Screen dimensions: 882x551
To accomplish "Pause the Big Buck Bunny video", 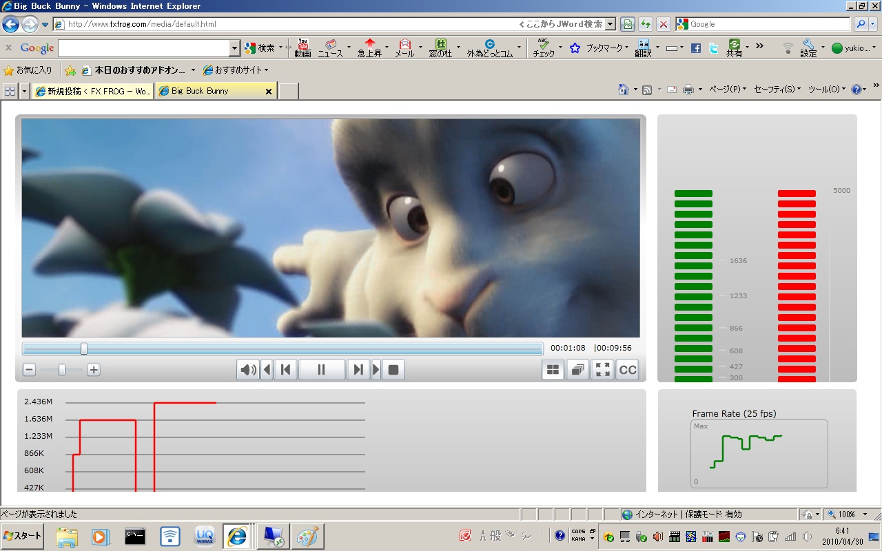I will pos(321,370).
